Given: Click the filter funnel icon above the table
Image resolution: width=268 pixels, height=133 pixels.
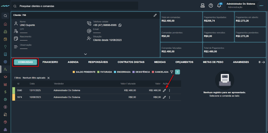Looking at the screenshot, I should click(x=172, y=72).
